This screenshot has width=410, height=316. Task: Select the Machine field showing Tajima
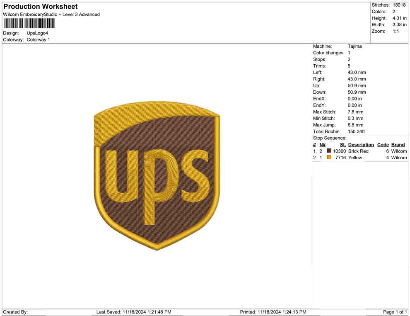click(355, 46)
